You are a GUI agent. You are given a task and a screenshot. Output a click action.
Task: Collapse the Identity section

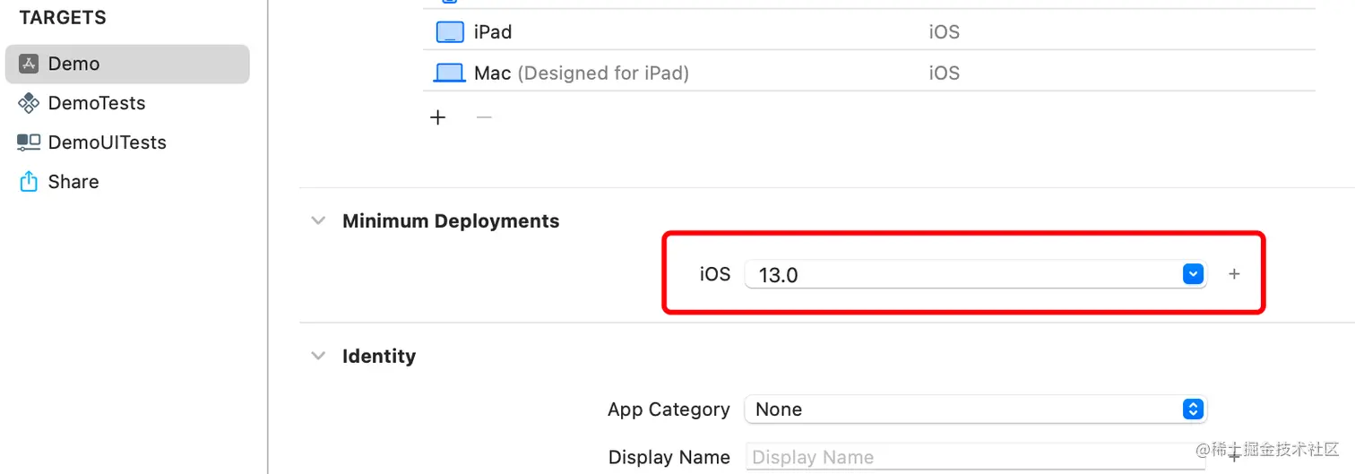pyautogui.click(x=318, y=357)
